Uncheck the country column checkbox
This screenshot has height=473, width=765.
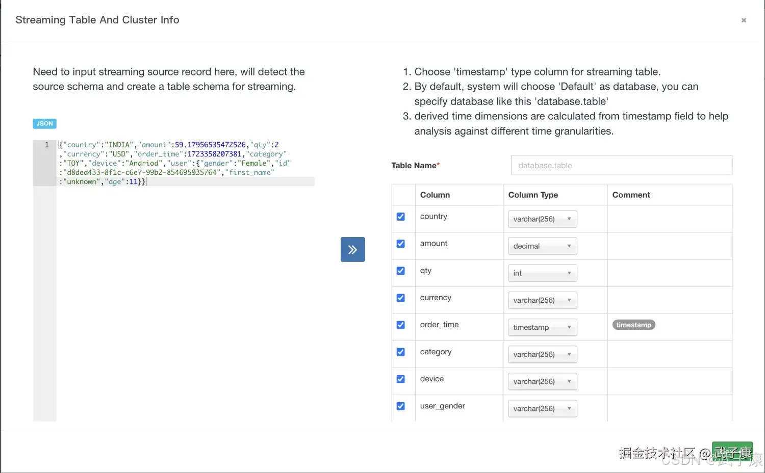pyautogui.click(x=401, y=217)
